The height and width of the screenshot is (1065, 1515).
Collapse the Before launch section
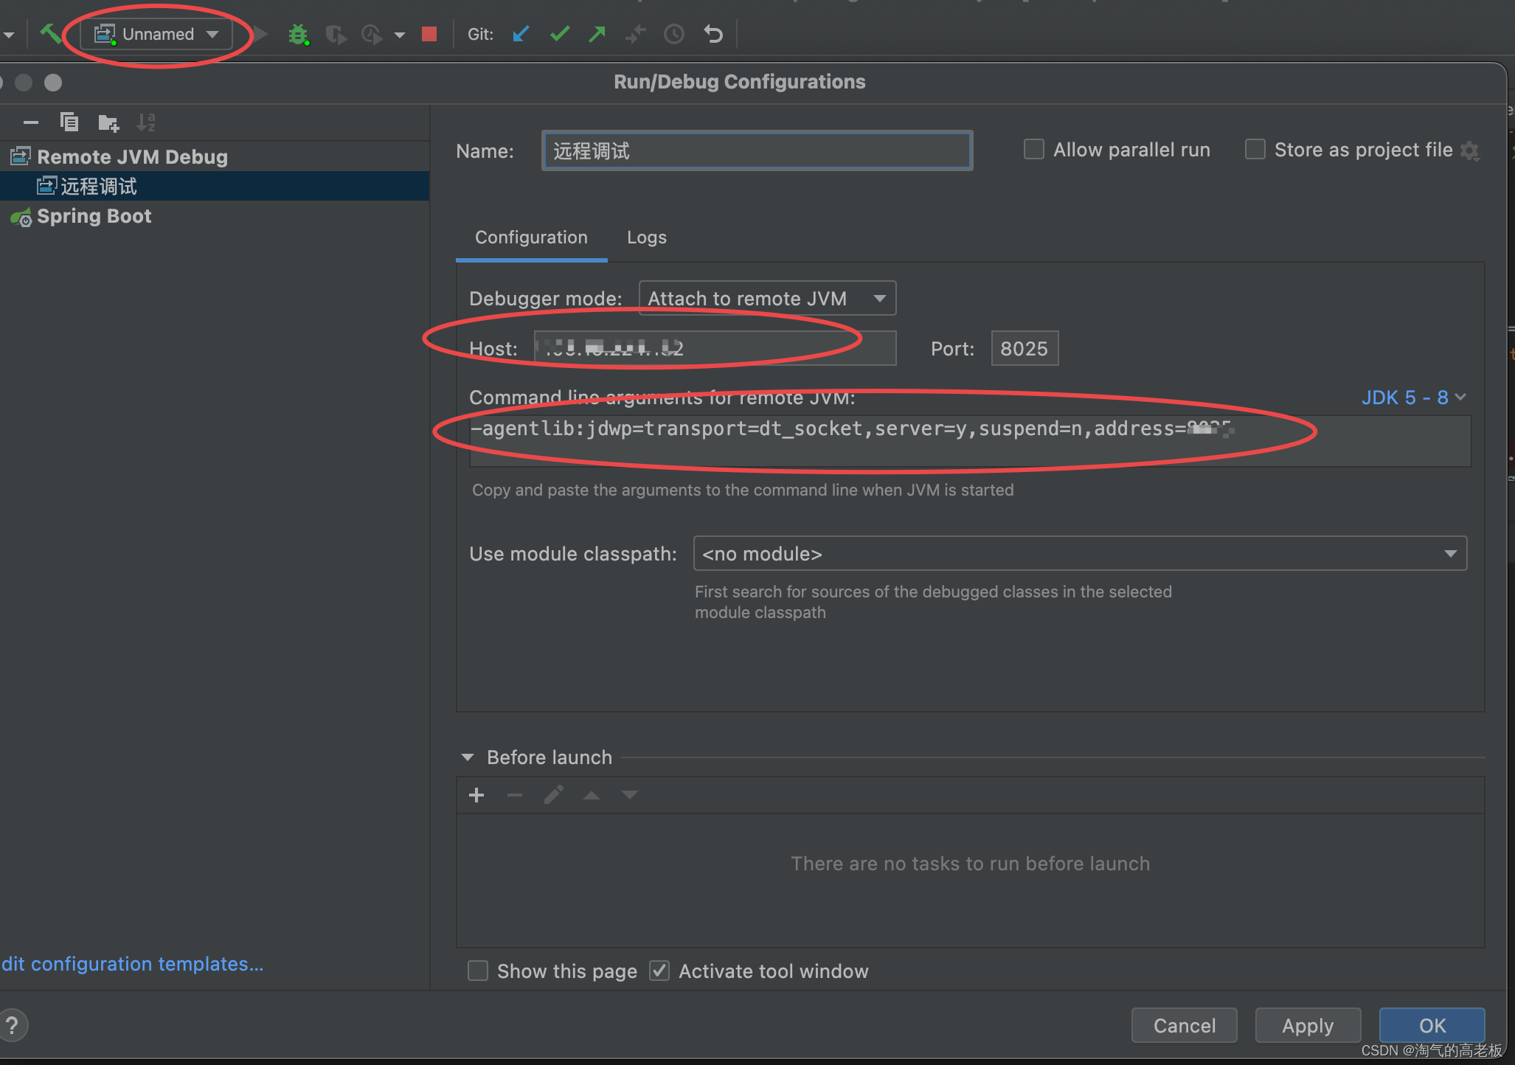pos(468,757)
